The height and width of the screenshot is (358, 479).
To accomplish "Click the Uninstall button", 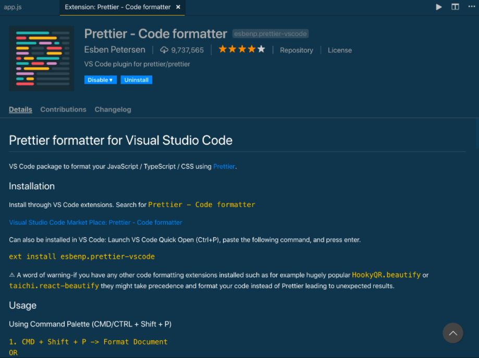I will tap(136, 80).
